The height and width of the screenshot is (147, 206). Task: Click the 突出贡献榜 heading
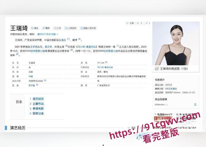point(161,99)
